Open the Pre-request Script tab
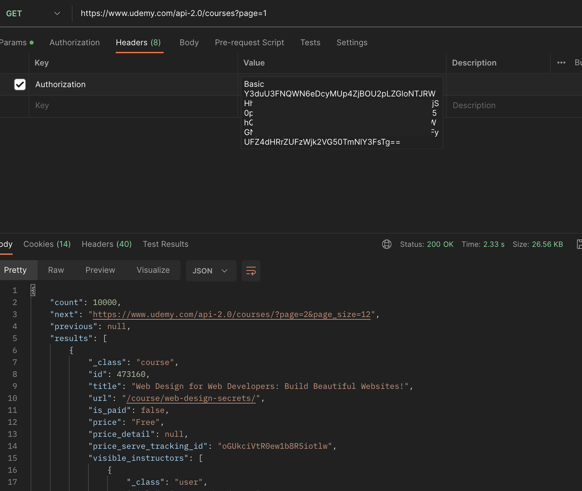The width and height of the screenshot is (582, 491). point(249,42)
